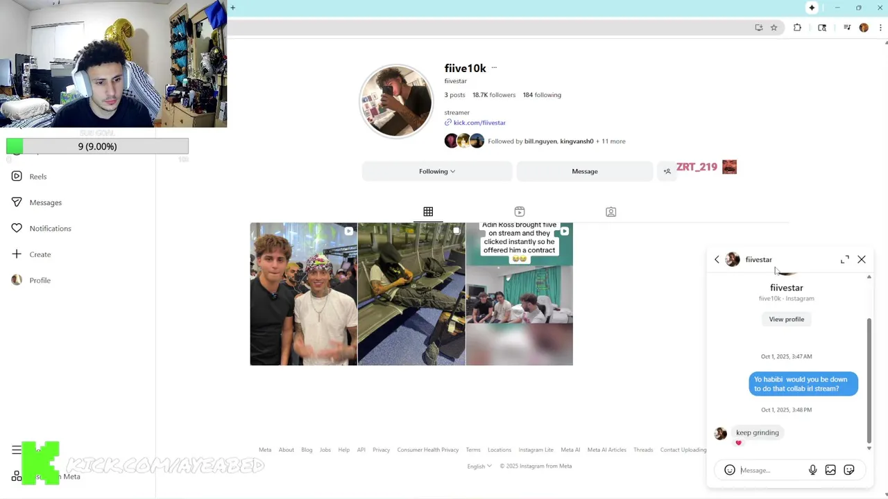
Task: Click View profile in the chat
Action: [787, 319]
